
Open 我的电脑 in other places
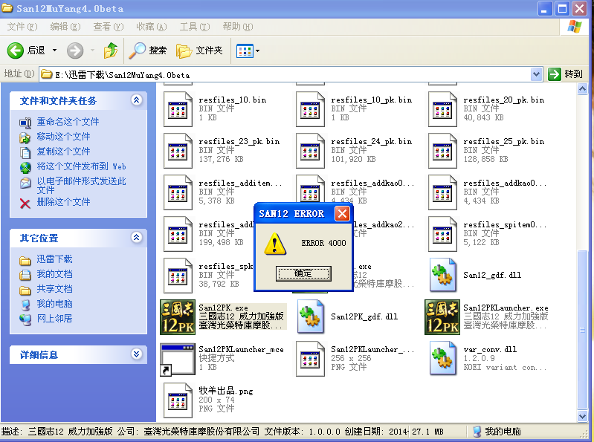54,304
